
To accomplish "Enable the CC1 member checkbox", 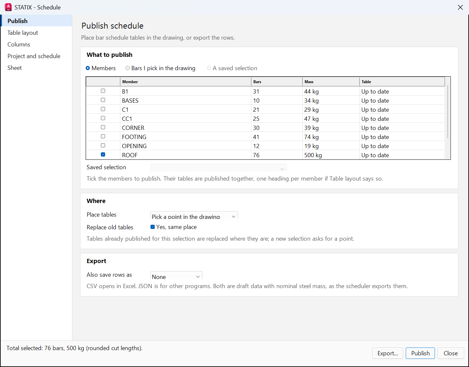I will tap(103, 118).
